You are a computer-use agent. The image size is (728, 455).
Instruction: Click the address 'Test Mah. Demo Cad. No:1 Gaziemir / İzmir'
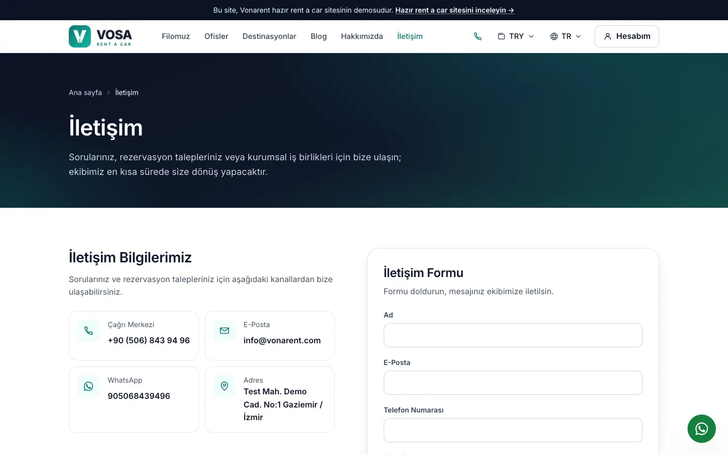coord(283,404)
